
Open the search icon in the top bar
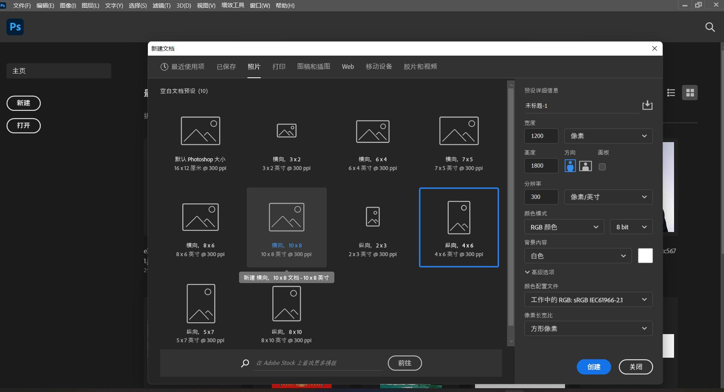click(x=710, y=27)
